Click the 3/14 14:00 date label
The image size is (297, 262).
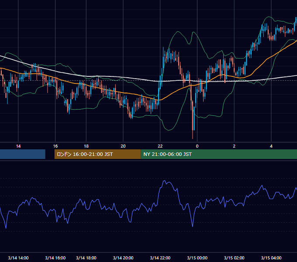tap(18, 258)
